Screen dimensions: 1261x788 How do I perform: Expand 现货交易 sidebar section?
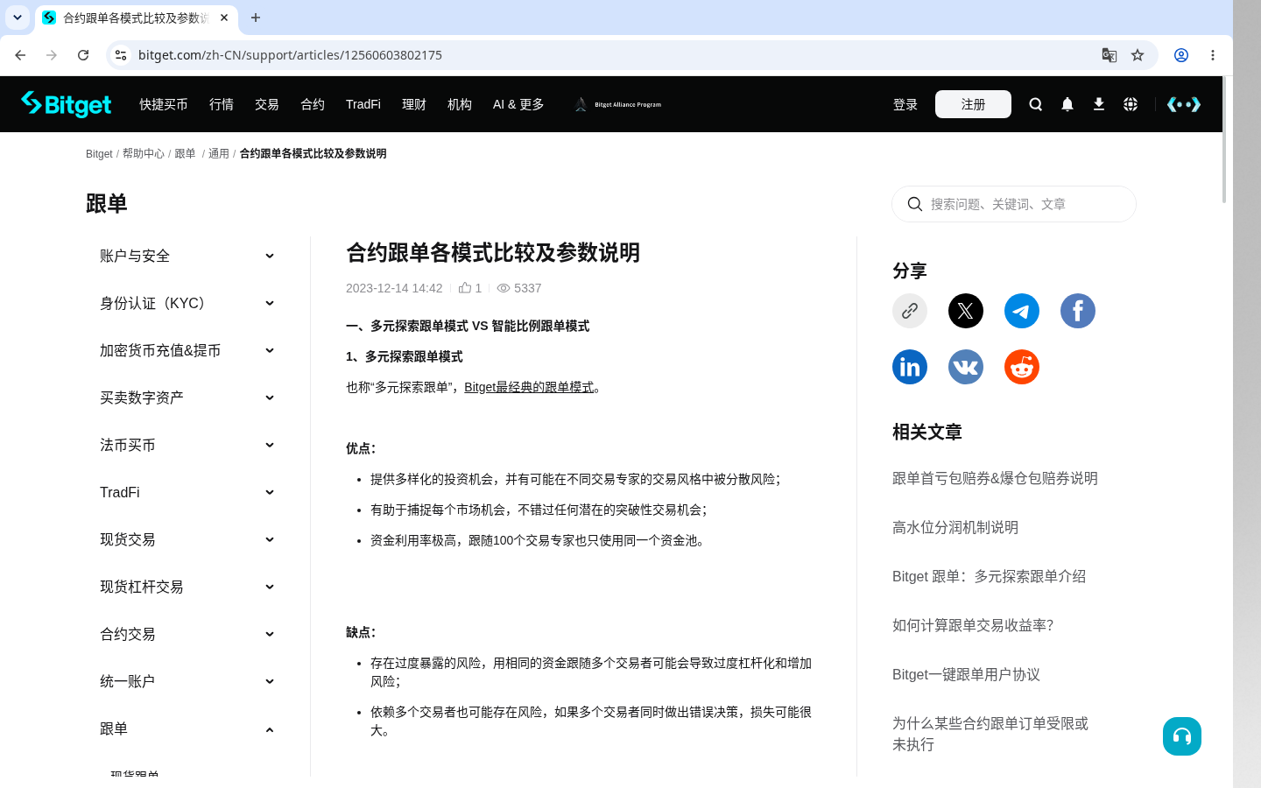coord(187,539)
